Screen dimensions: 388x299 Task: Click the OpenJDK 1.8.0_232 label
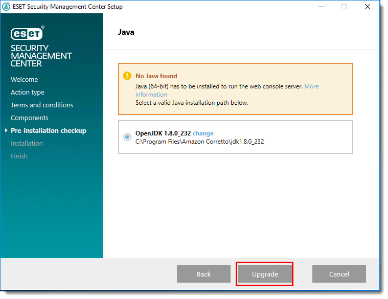click(163, 133)
